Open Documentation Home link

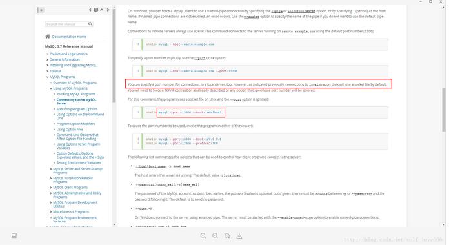click(x=69, y=37)
